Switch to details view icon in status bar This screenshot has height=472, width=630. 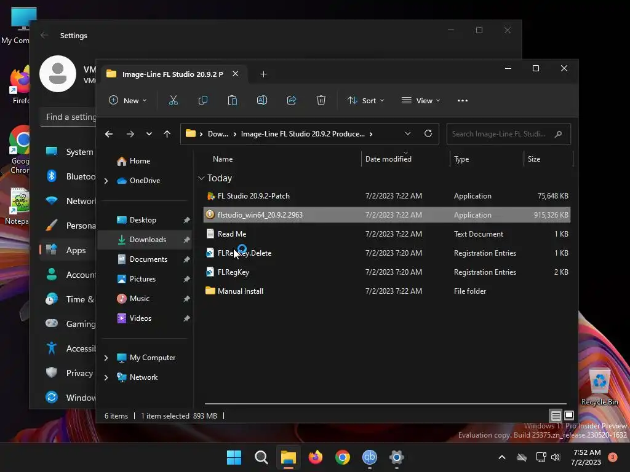(556, 415)
